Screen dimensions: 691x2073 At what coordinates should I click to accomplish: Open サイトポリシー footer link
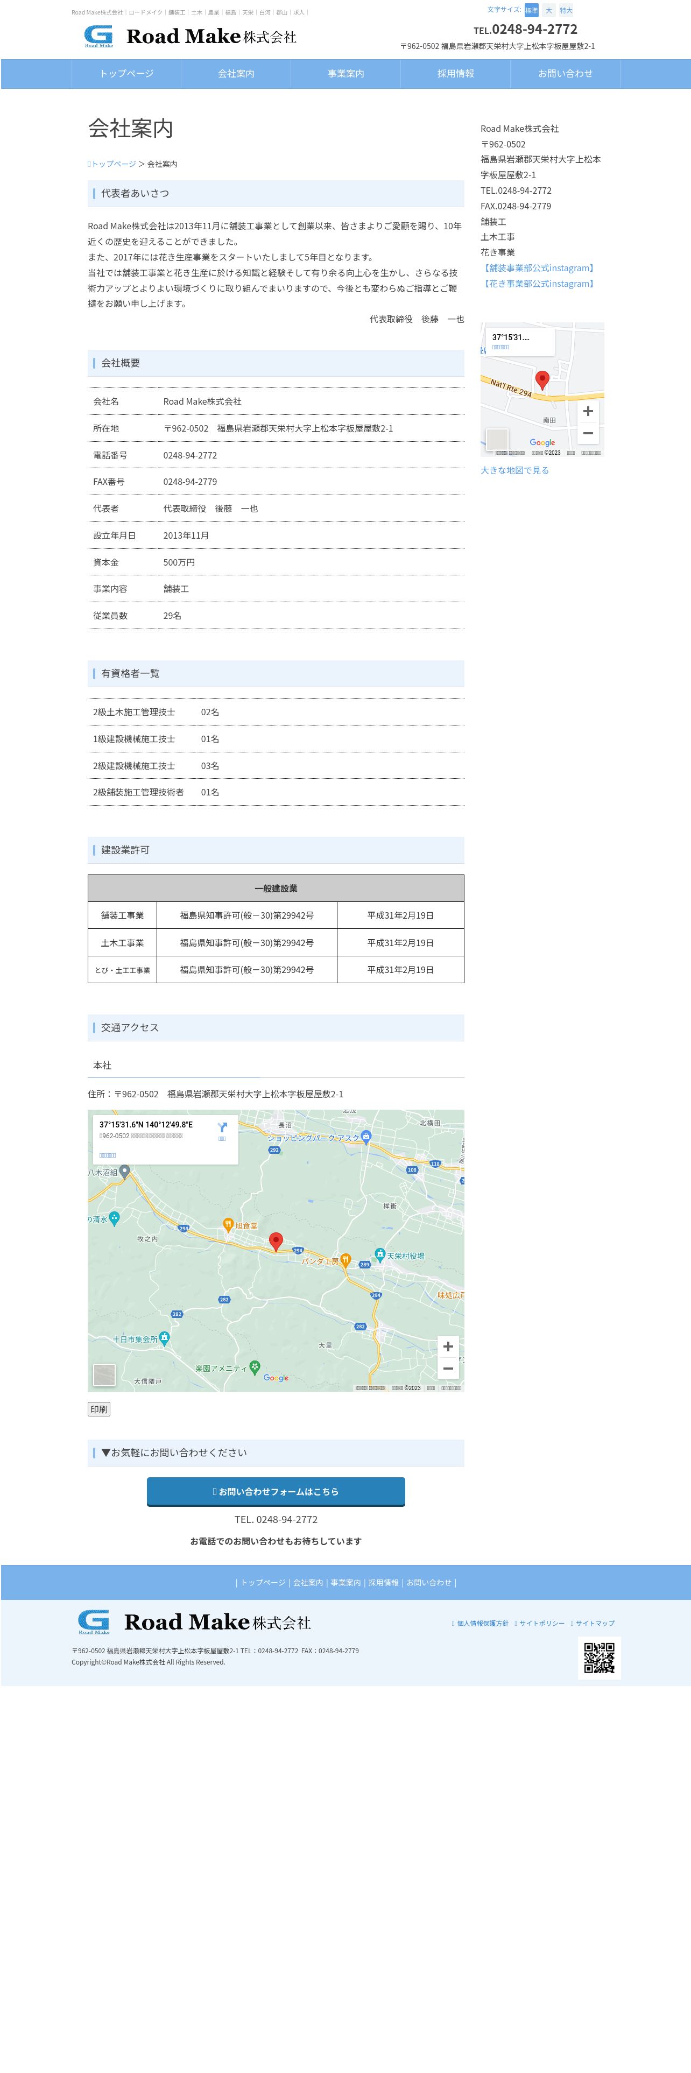point(541,1623)
